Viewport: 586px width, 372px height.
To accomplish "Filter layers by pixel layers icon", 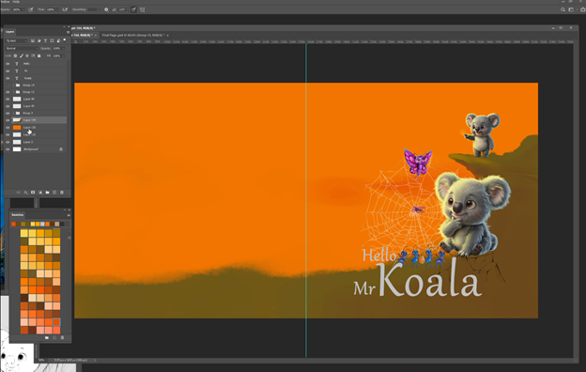I will click(x=33, y=40).
